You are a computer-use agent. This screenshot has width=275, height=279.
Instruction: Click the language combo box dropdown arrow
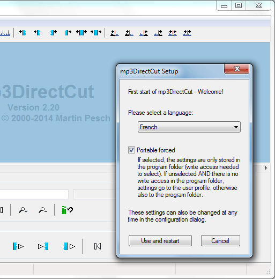(x=236, y=127)
